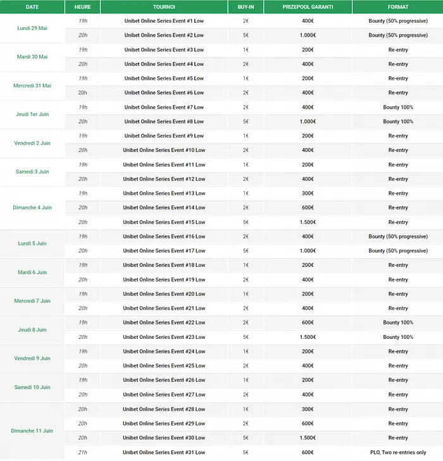
Task: Click the 21h time for Event #31
Action: [82, 452]
